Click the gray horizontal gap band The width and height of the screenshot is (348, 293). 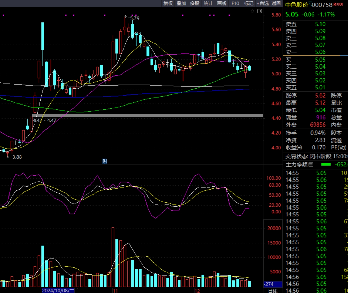pyautogui.click(x=148, y=115)
